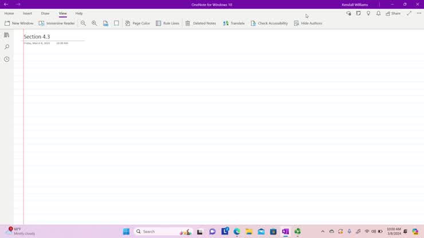
Task: Click the Zoom Out magnifier icon
Action: pyautogui.click(x=83, y=23)
